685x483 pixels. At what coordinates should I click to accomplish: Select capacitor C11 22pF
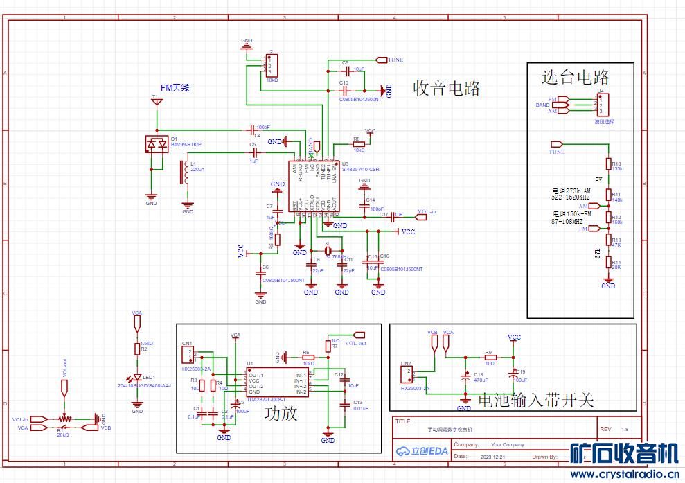tap(341, 265)
